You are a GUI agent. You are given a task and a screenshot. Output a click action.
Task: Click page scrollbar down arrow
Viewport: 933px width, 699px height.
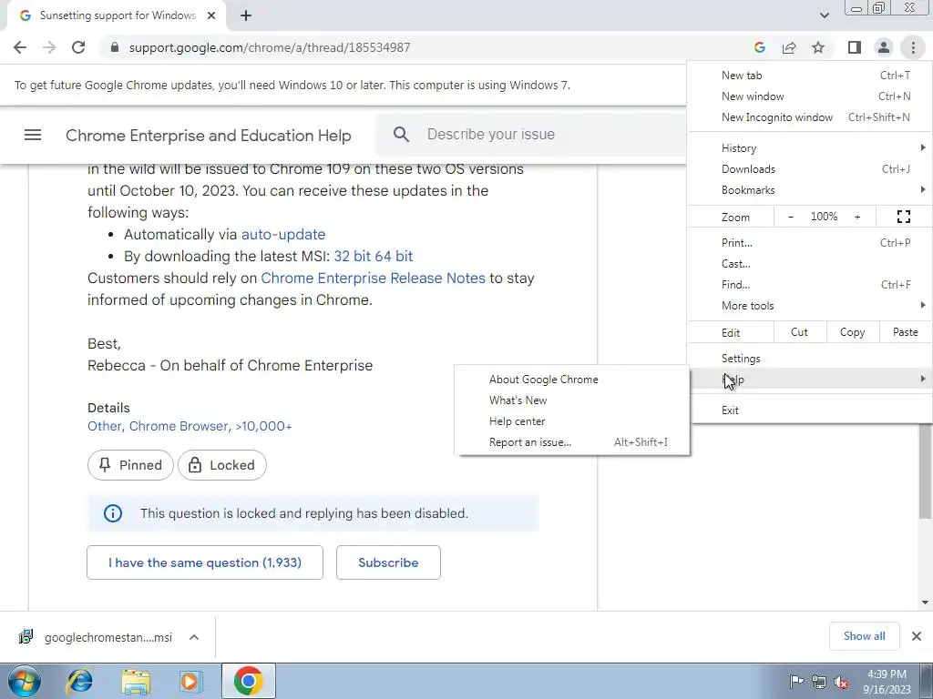pos(925,603)
